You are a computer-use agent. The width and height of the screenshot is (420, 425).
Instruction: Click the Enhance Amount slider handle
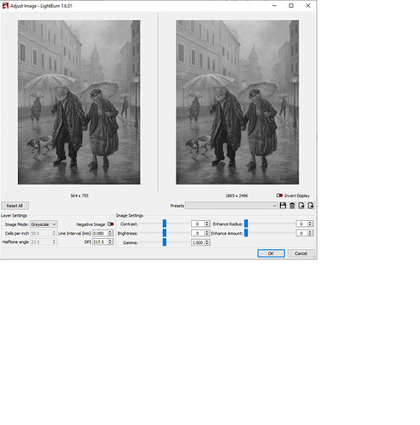246,233
